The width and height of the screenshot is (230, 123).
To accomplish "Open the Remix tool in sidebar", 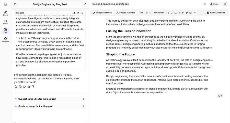I will pos(5,22).
